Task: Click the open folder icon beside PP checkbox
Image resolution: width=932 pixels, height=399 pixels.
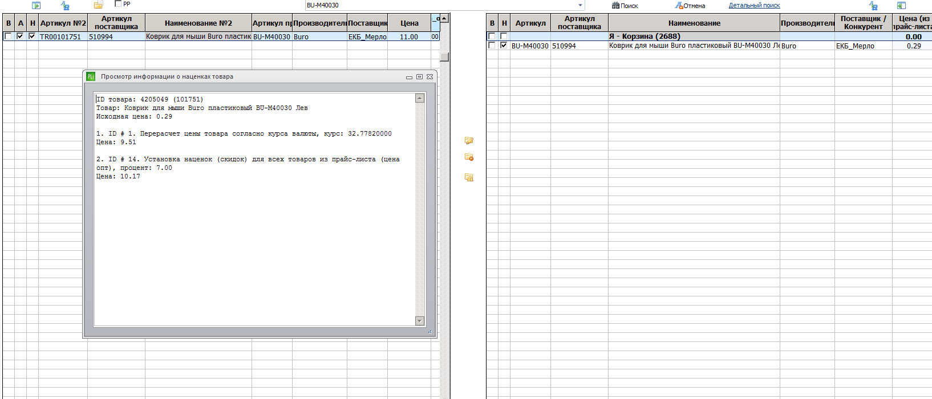Action: (x=98, y=5)
